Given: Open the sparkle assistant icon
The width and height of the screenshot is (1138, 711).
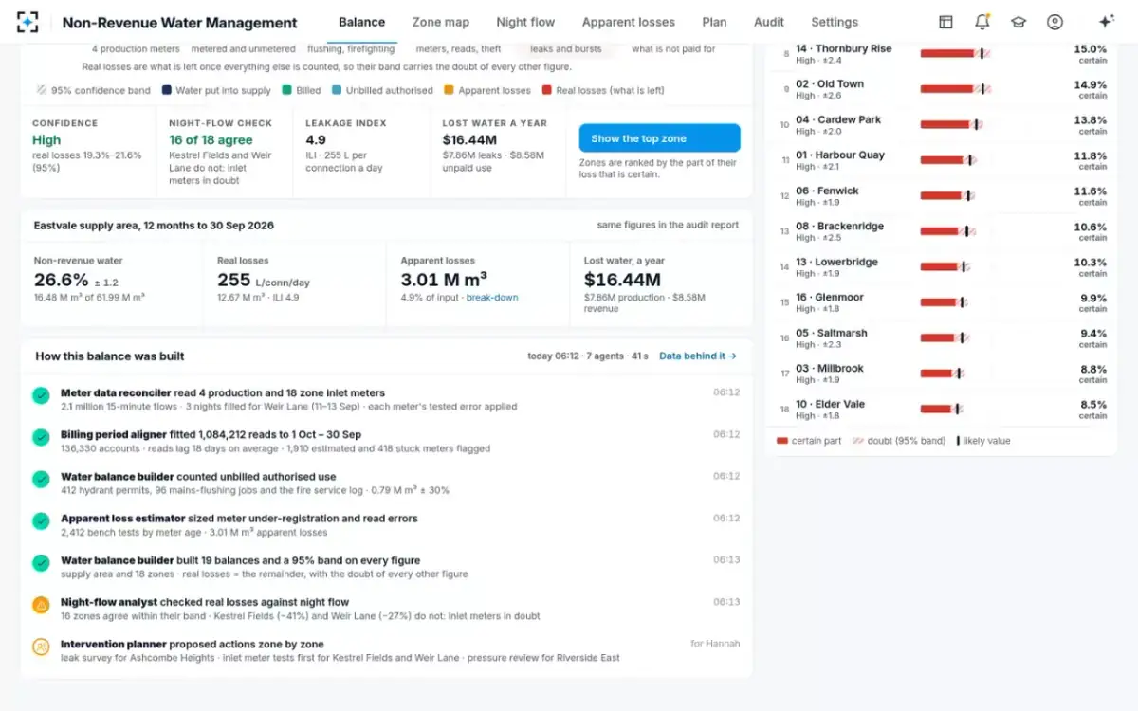Looking at the screenshot, I should point(1106,22).
